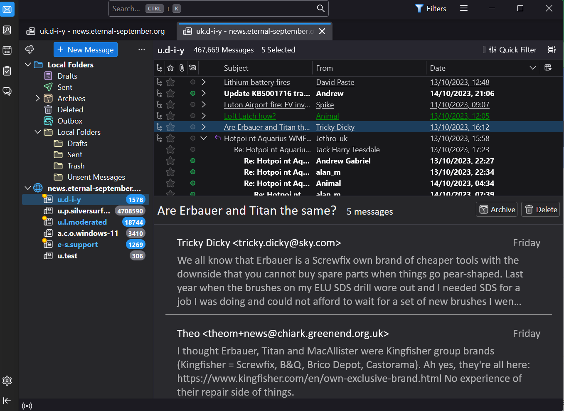This screenshot has height=411, width=564.
Task: Open the Chat space icon
Action: (7, 91)
